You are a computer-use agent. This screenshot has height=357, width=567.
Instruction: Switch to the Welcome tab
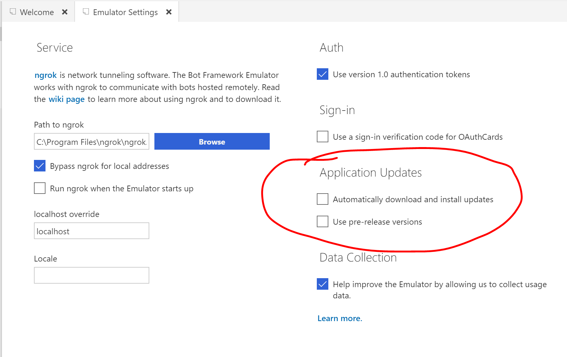(37, 12)
